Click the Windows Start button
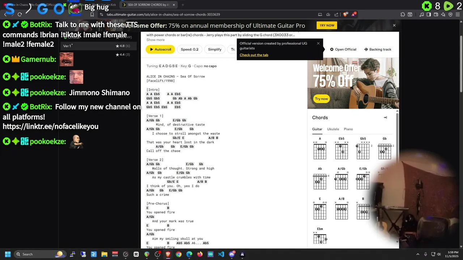The width and height of the screenshot is (463, 260). pos(8,254)
